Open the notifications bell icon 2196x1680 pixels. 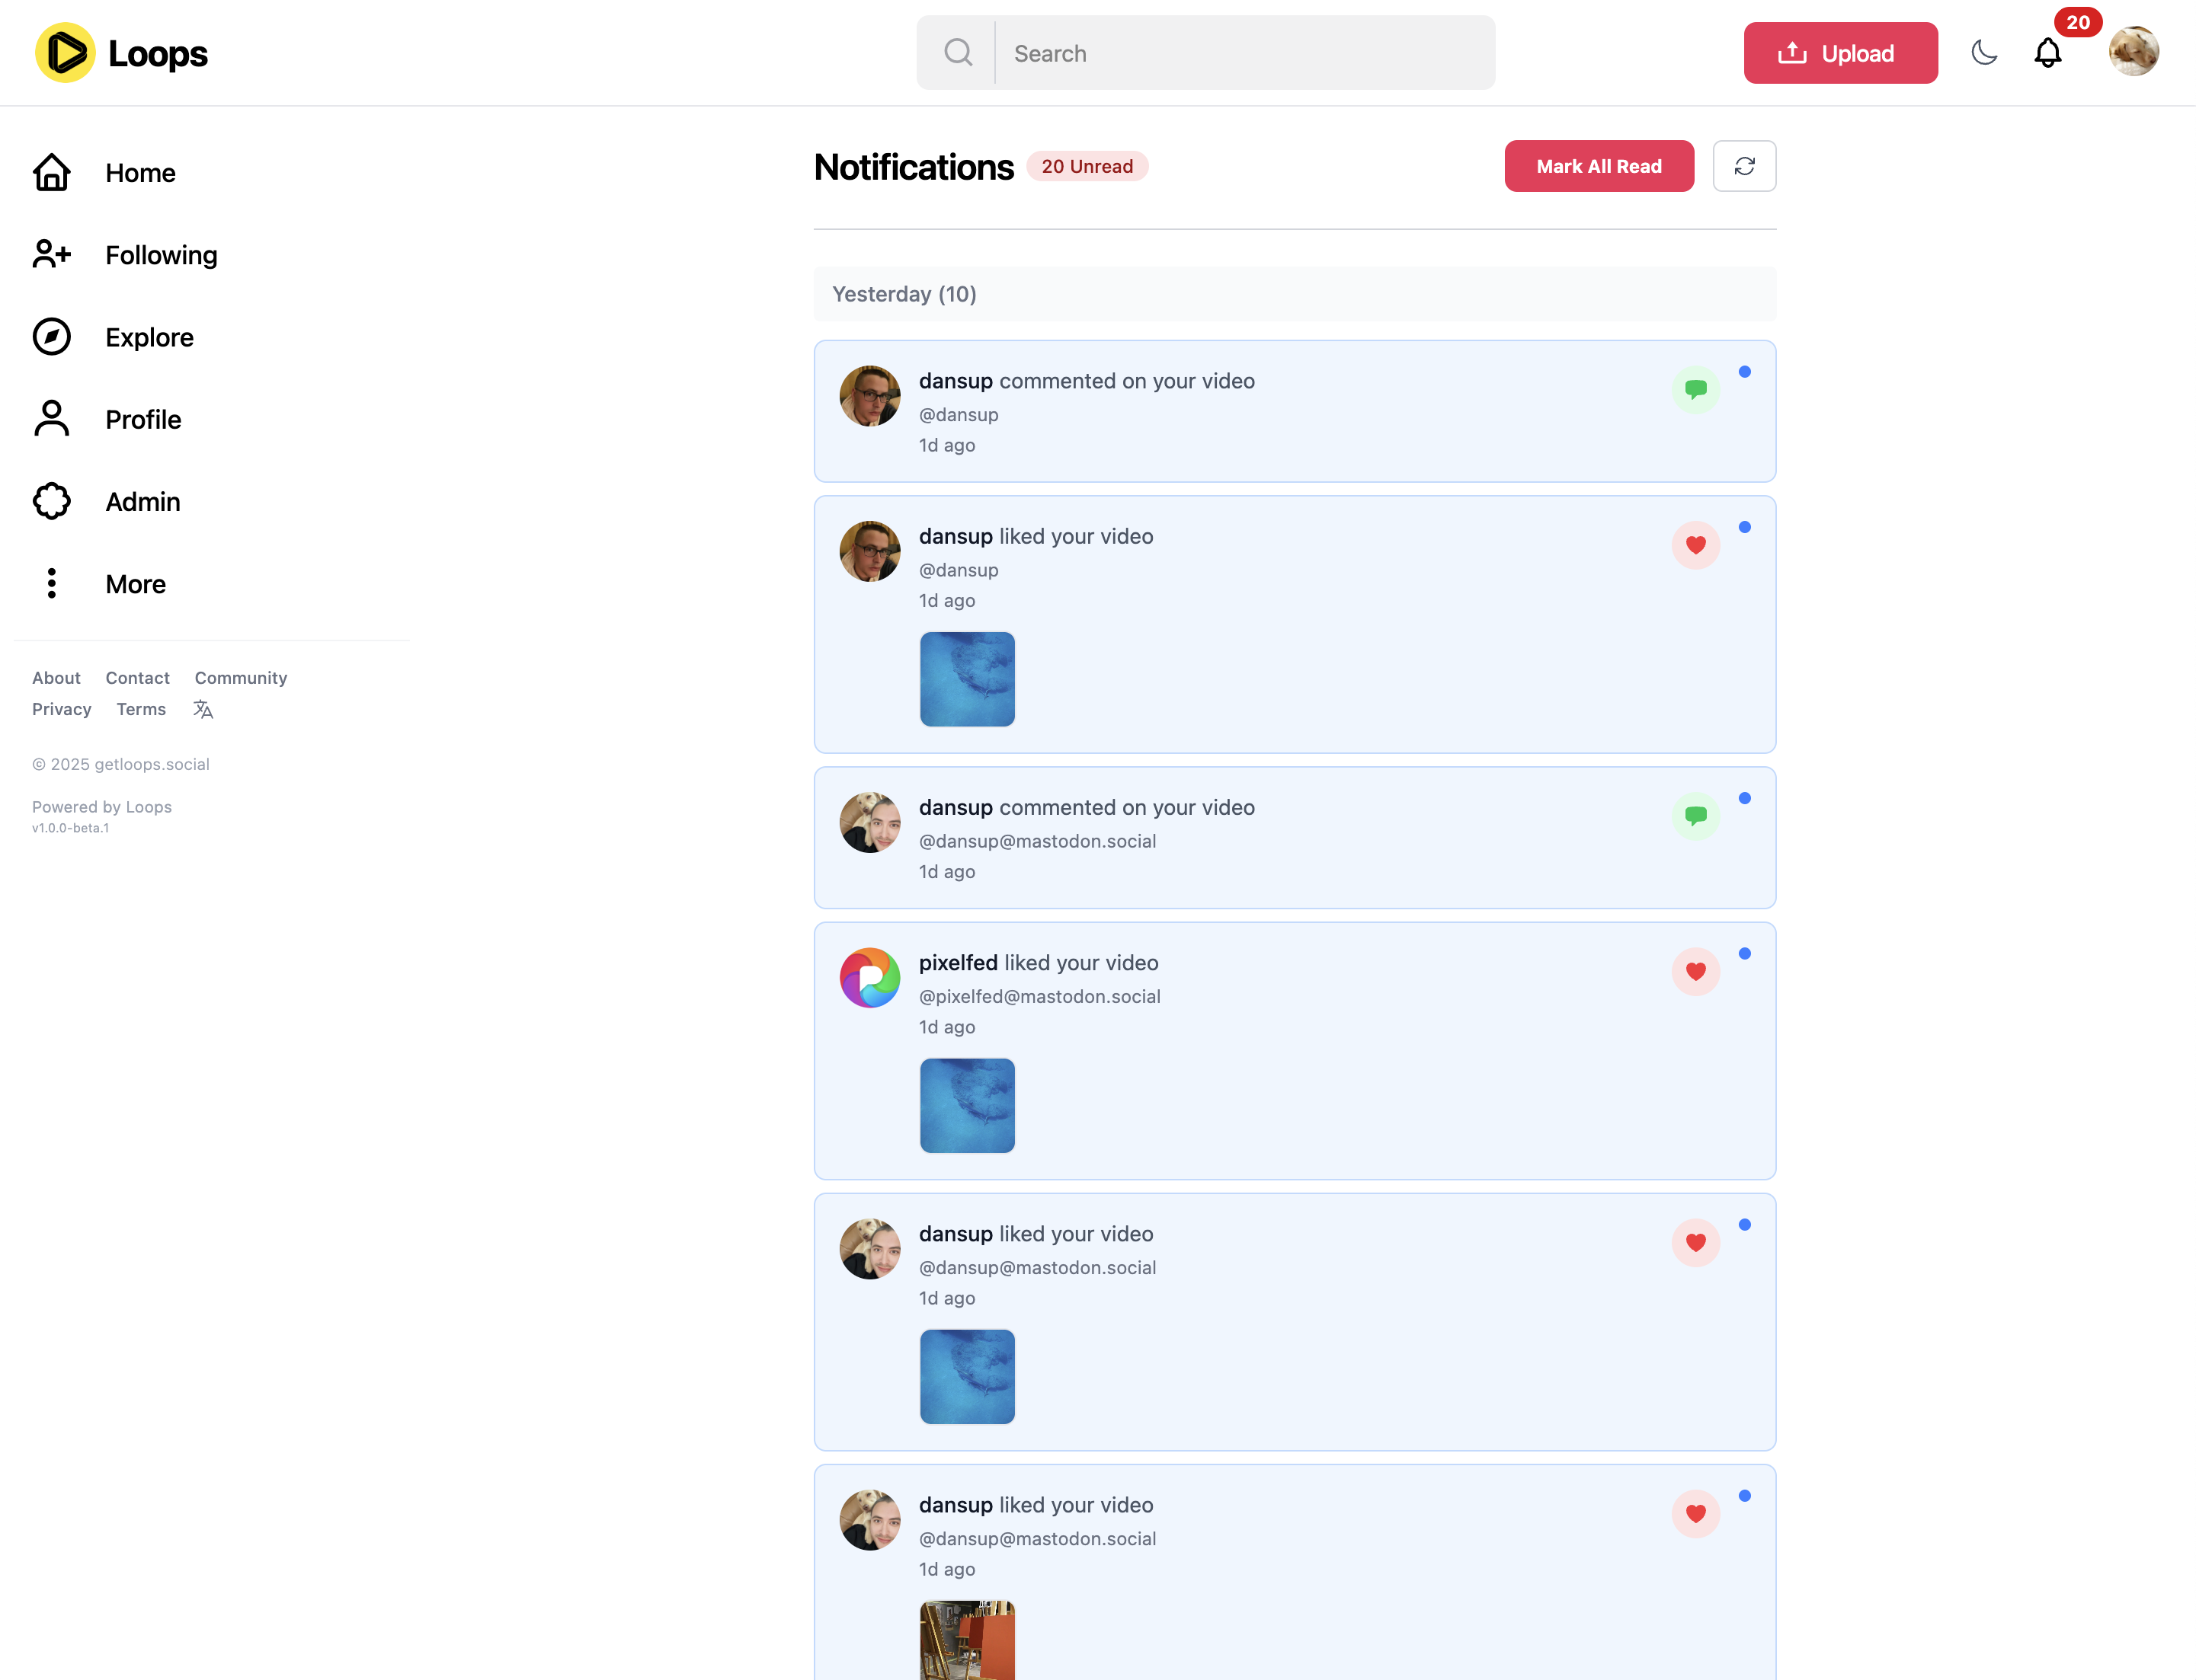2048,53
